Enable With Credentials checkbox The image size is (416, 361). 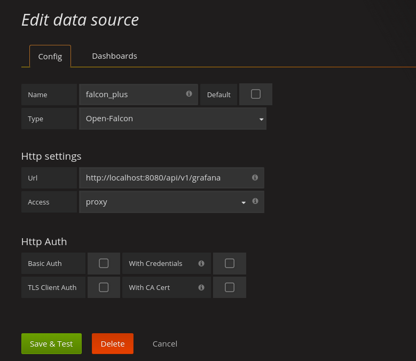point(230,263)
